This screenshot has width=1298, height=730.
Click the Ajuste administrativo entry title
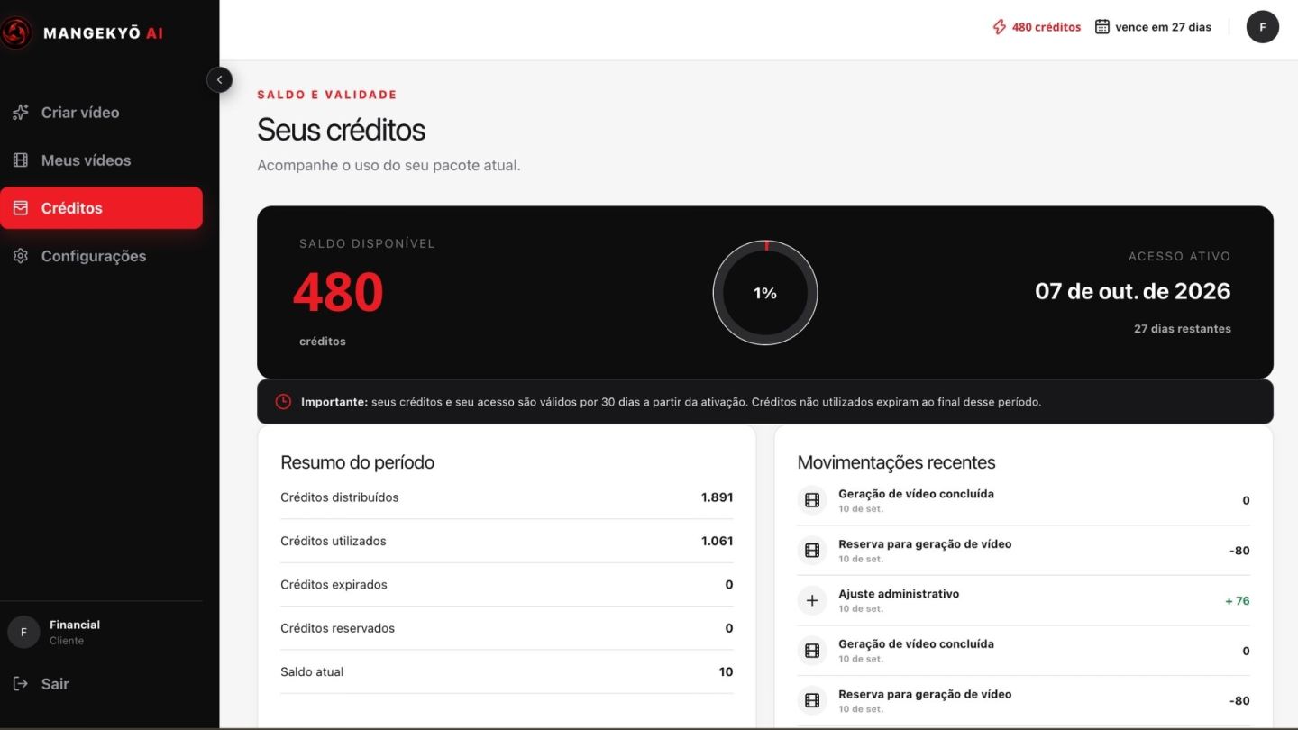point(899,594)
